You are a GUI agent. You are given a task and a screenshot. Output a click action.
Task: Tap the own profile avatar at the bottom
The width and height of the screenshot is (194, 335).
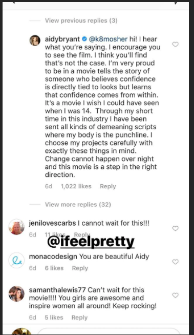point(21,331)
